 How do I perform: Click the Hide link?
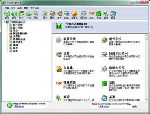pos(134,107)
